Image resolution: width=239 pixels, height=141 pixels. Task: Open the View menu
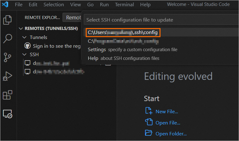click(x=75, y=5)
